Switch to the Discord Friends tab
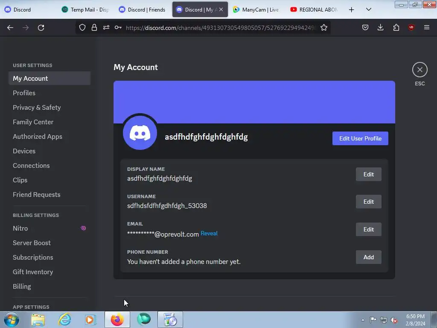 (142, 9)
